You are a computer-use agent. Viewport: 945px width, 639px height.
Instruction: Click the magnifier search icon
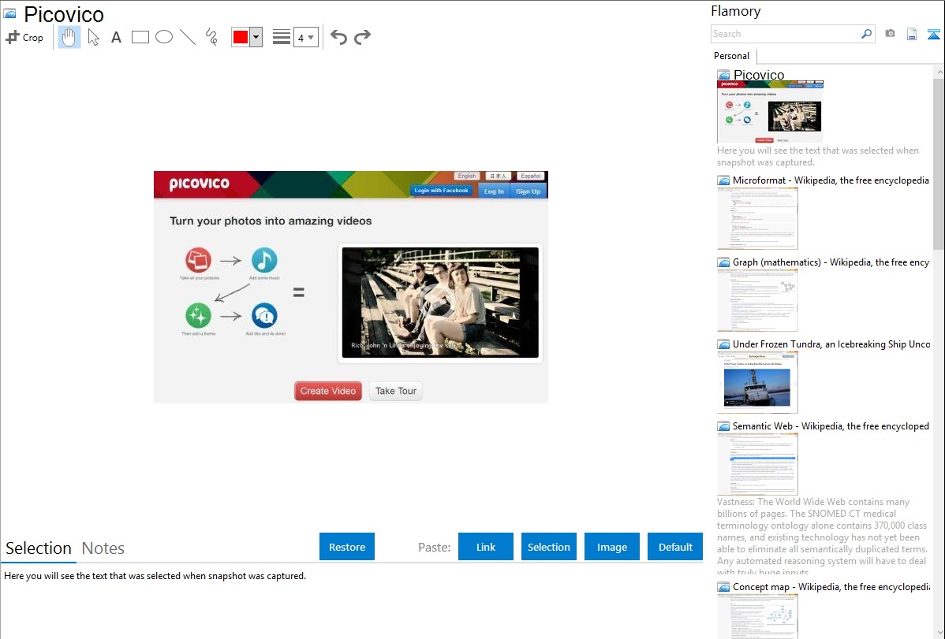click(x=867, y=34)
